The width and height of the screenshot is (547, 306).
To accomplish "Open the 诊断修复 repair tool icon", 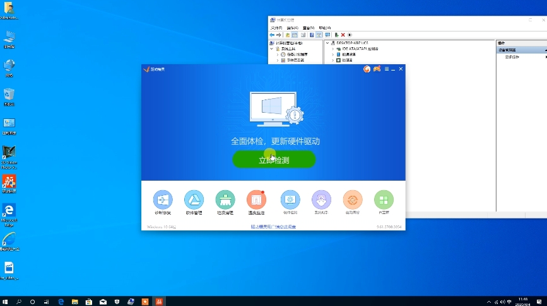I will (x=163, y=200).
